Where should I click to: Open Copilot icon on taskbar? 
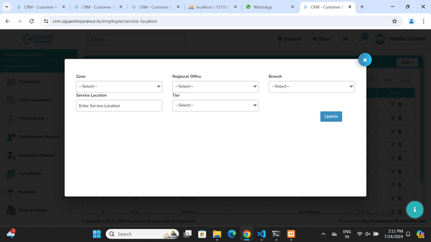coord(420,234)
